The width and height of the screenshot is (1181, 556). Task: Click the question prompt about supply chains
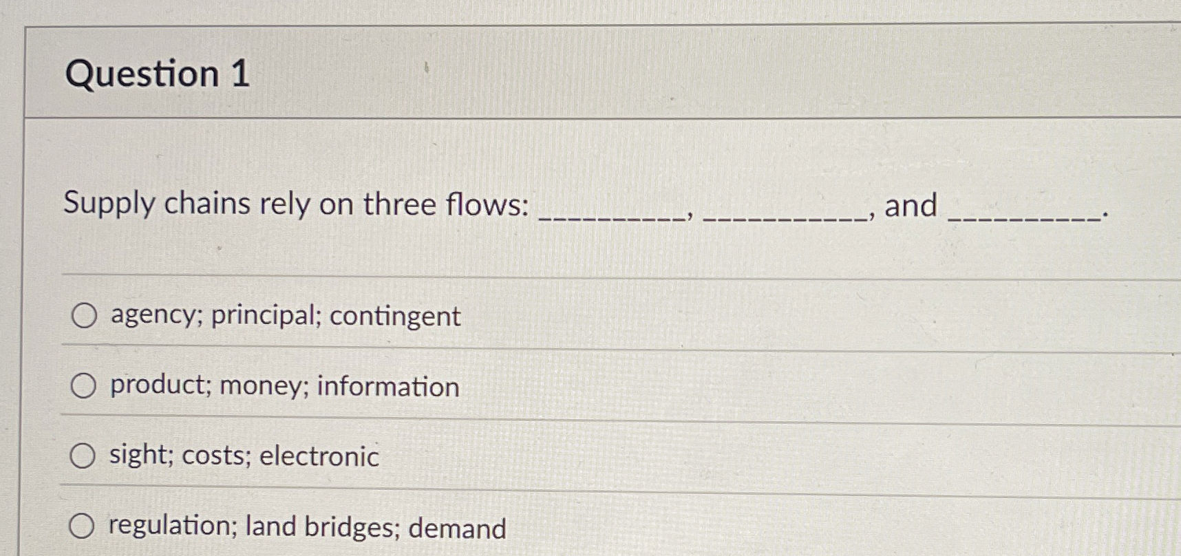[x=296, y=204]
